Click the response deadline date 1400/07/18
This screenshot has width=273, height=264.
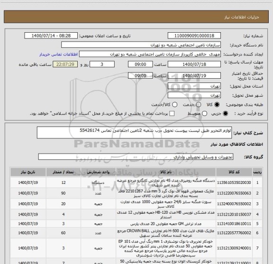pos(194,64)
